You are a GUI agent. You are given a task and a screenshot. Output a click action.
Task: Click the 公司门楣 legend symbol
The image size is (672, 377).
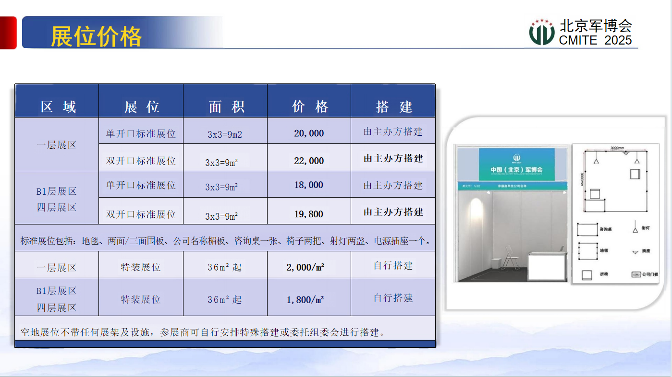coord(636,275)
